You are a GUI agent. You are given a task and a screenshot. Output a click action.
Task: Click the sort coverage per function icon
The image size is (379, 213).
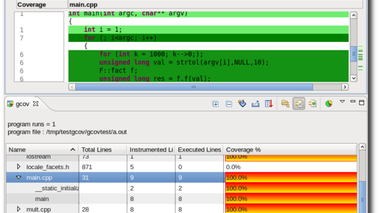click(312, 104)
